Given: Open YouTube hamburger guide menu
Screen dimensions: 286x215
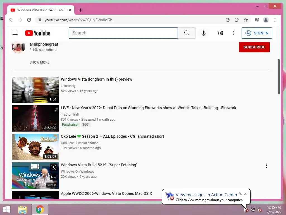Looking at the screenshot, I should tap(15, 33).
